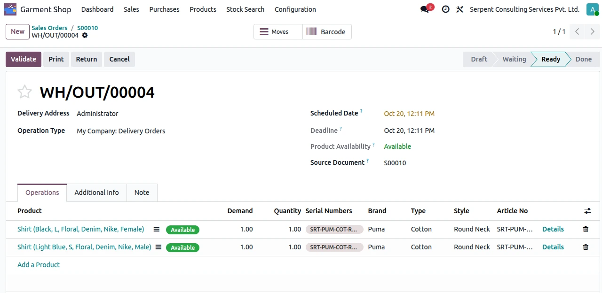This screenshot has height=293, width=602.
Task: Select the Operations tab
Action: 42,193
